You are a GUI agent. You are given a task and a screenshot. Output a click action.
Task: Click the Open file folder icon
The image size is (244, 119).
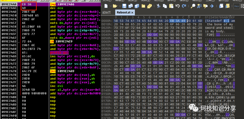(x=115, y=6)
